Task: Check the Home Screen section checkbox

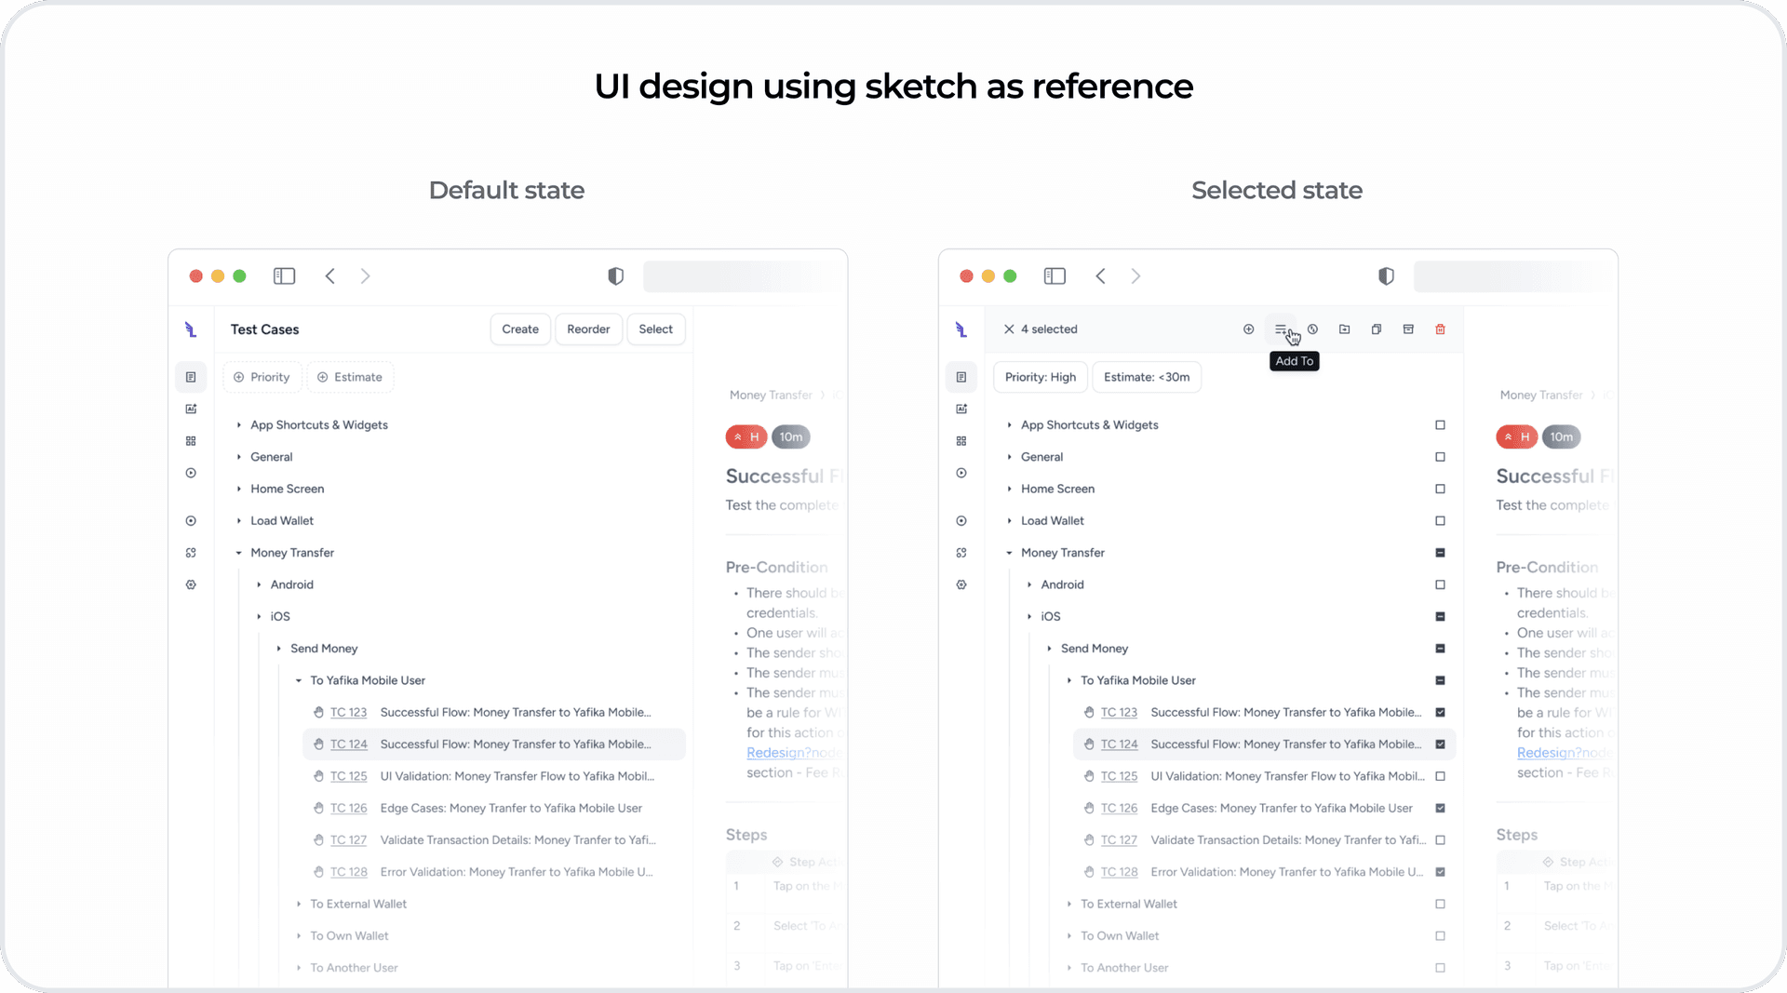Action: tap(1440, 489)
